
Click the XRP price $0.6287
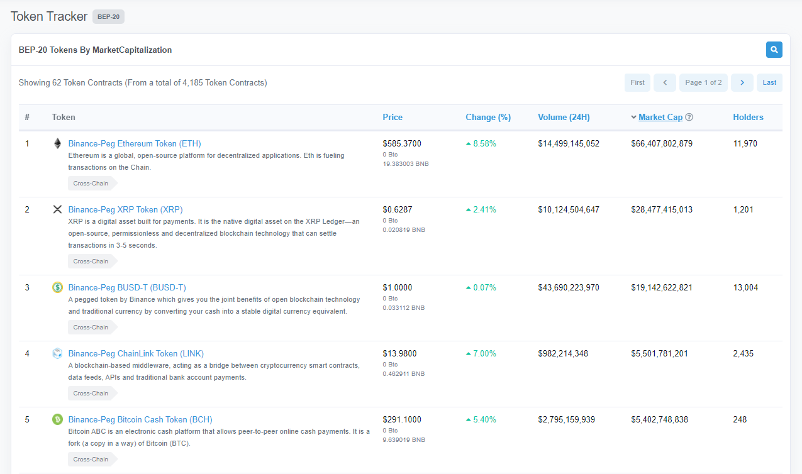coord(398,209)
